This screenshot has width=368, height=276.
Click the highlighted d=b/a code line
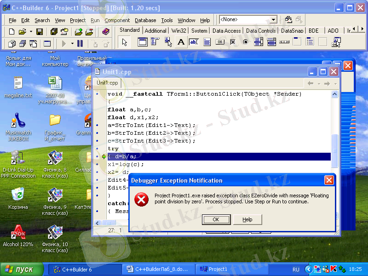219,156
